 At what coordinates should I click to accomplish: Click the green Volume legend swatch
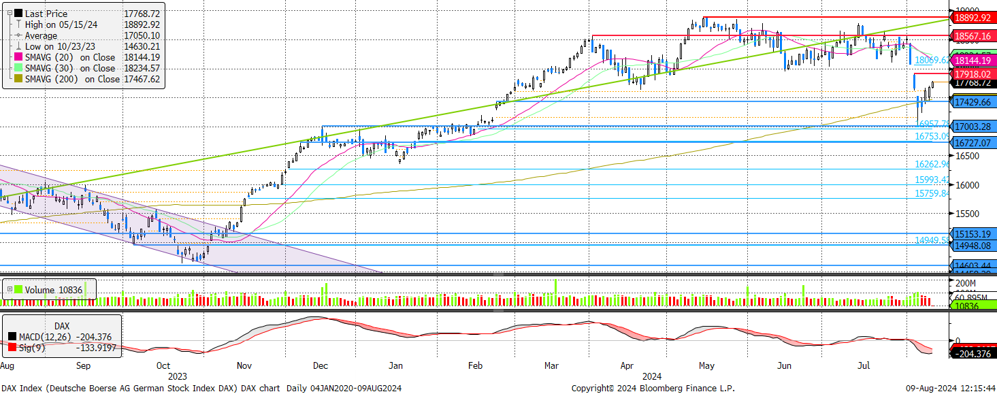18,289
